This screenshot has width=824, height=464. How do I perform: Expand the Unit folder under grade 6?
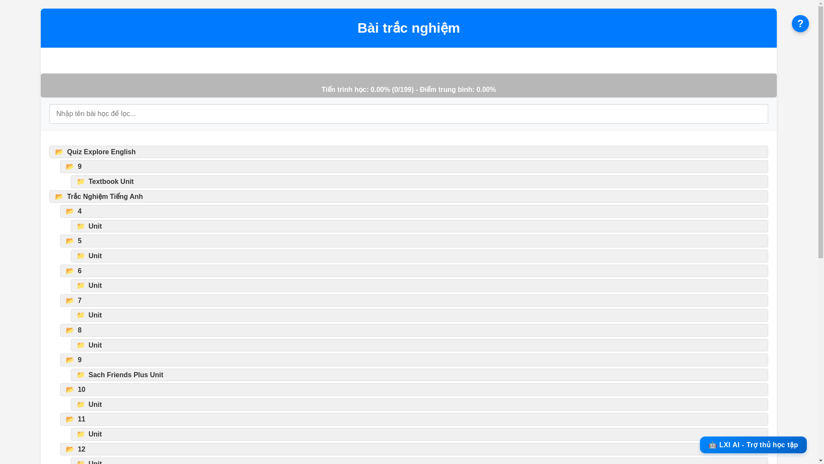click(x=419, y=286)
